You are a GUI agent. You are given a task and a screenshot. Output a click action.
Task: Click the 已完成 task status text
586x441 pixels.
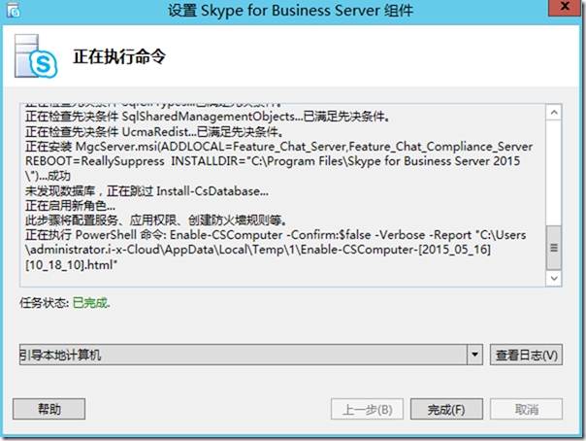coord(91,303)
